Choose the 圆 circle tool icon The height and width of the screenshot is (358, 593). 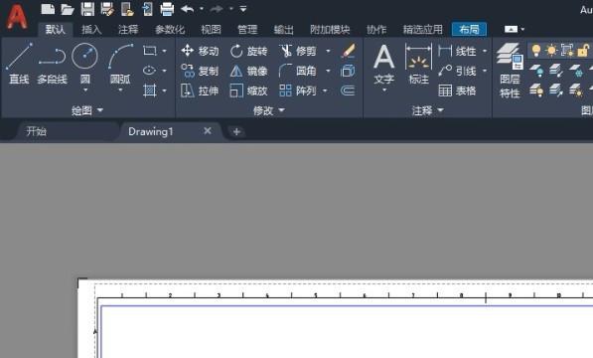click(x=84, y=56)
